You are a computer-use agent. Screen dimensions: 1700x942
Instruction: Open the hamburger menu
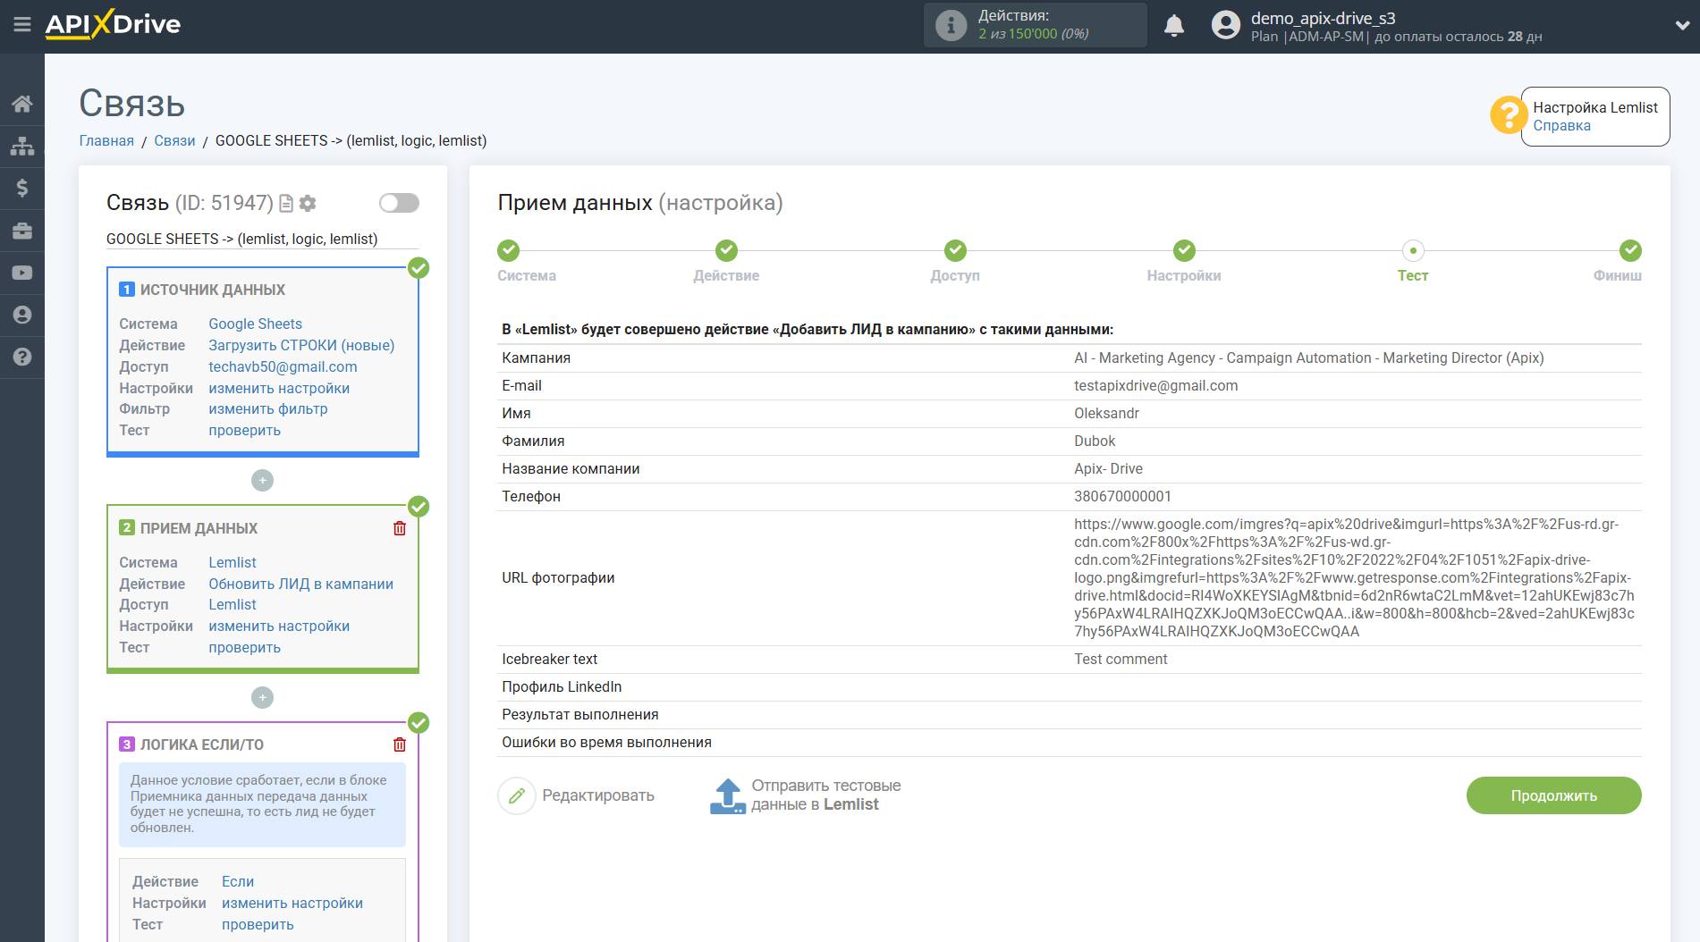click(x=22, y=25)
